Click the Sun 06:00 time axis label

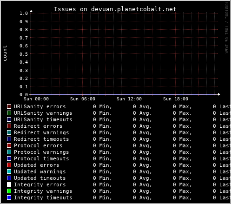click(83, 99)
